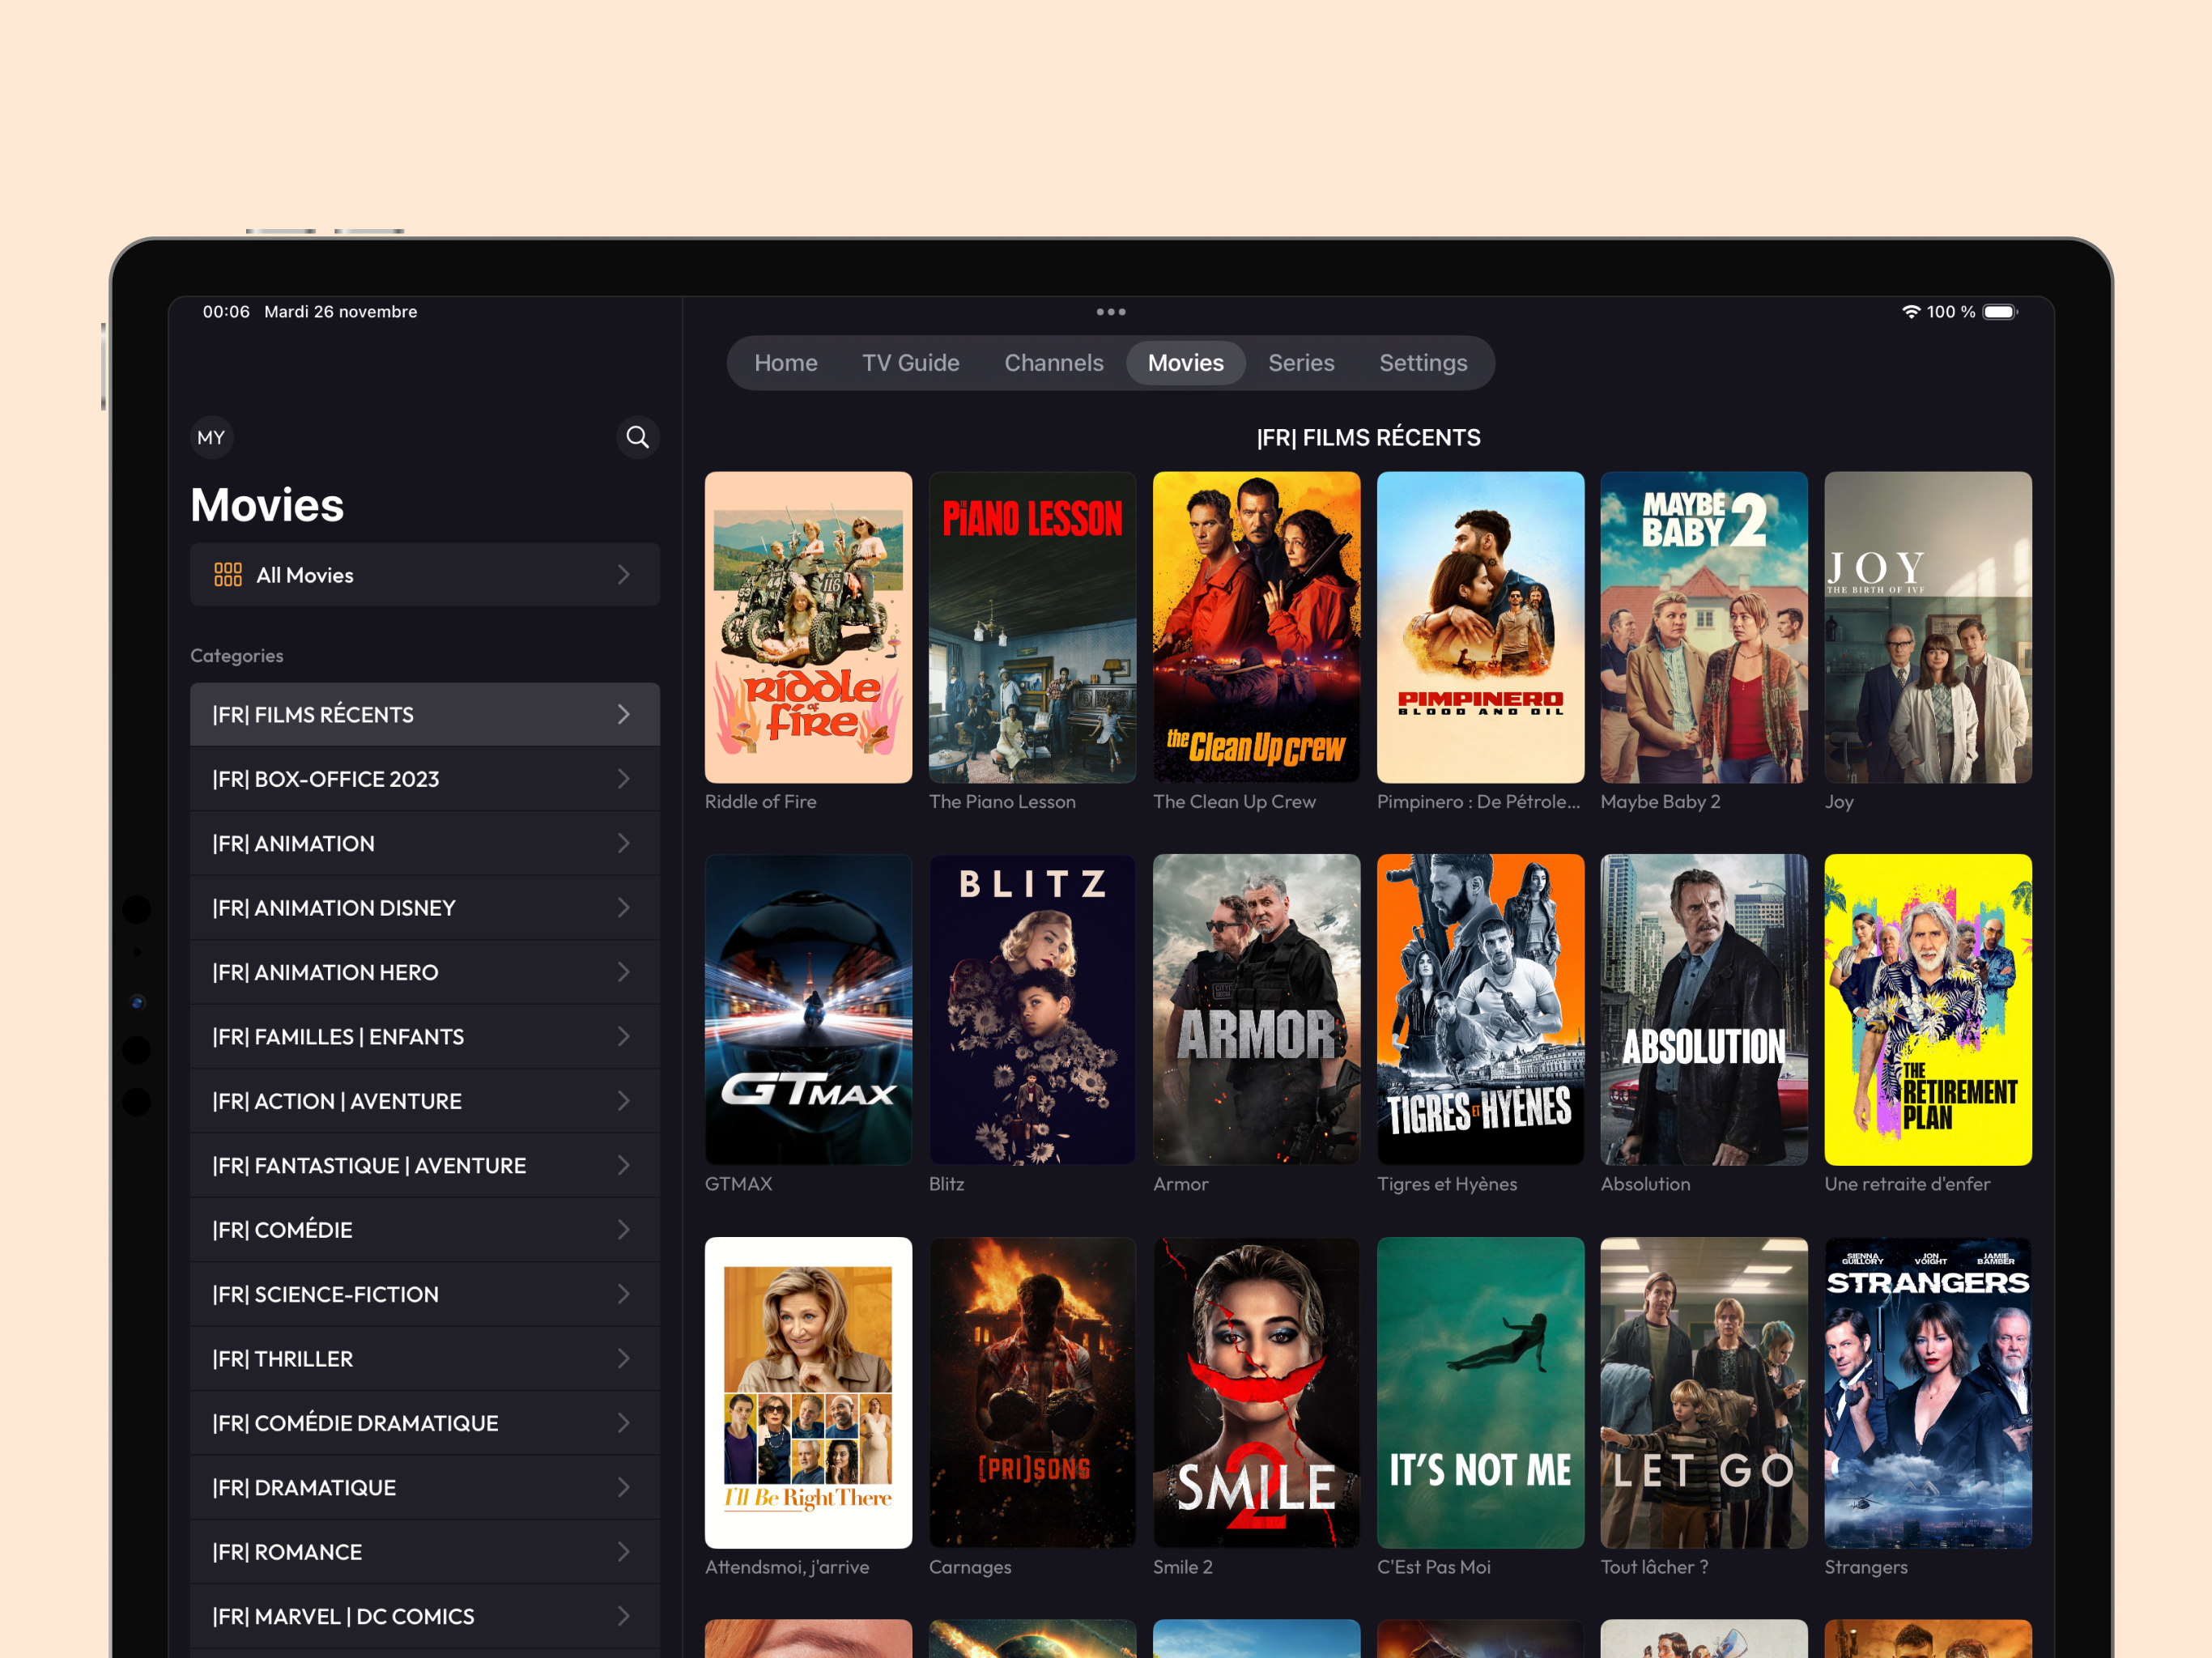Click the 'C'Est Pas Moi' title text

click(1433, 1567)
